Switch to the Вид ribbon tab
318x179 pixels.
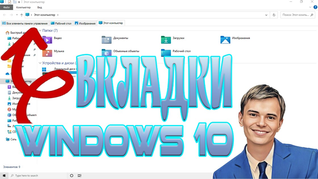(x=39, y=7)
